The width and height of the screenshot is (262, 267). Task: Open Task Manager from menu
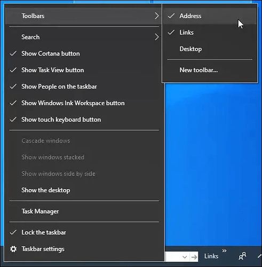coord(84,211)
